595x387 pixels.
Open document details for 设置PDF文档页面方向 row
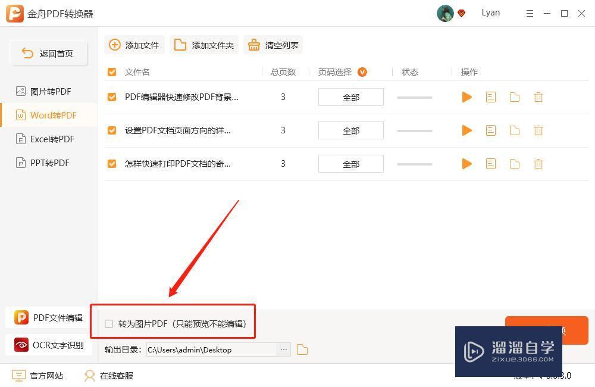pyautogui.click(x=491, y=130)
